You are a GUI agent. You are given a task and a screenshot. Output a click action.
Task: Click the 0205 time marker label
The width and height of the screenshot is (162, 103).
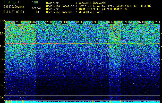click(80, 22)
